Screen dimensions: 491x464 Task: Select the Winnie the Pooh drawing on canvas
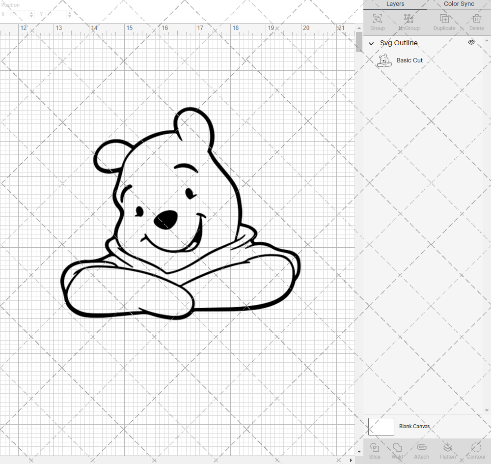pos(180,213)
